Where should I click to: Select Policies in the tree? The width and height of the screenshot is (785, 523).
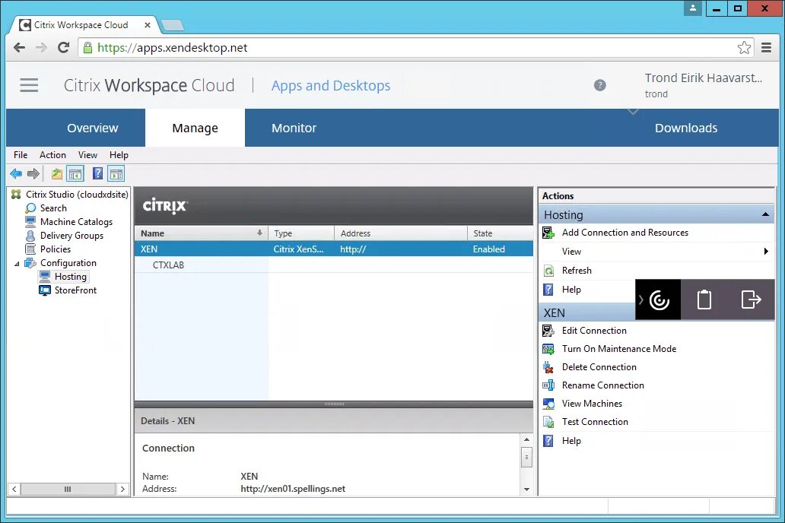(55, 249)
